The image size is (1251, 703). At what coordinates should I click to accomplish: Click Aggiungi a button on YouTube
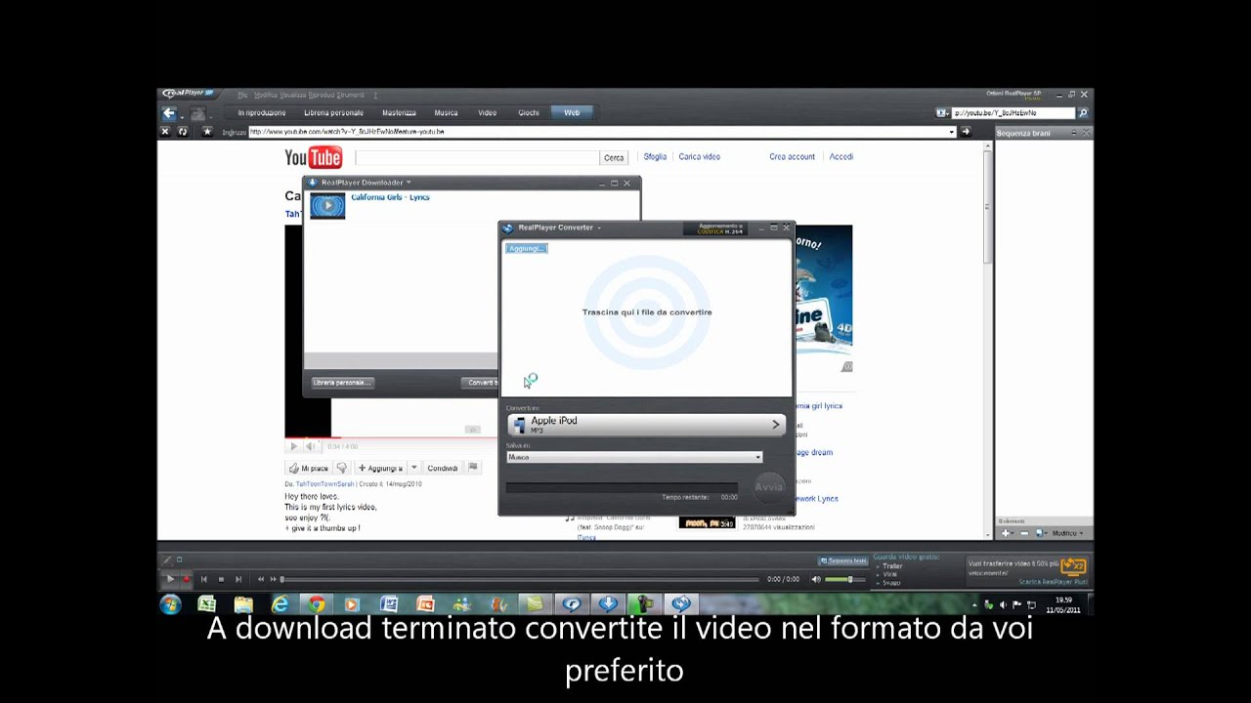click(379, 468)
